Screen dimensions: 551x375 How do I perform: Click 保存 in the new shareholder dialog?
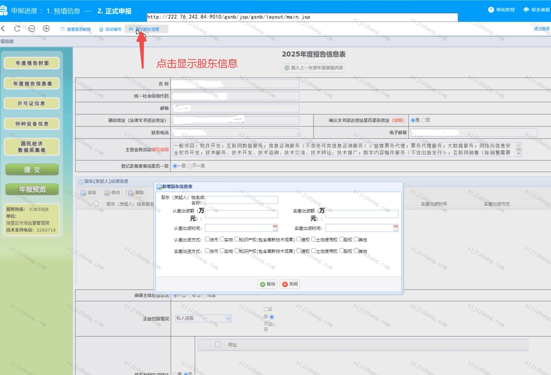[x=267, y=284]
